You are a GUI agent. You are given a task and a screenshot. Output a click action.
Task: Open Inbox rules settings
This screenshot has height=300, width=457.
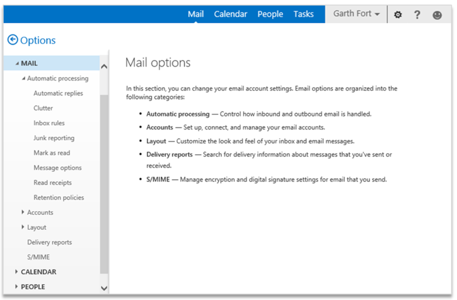point(49,123)
